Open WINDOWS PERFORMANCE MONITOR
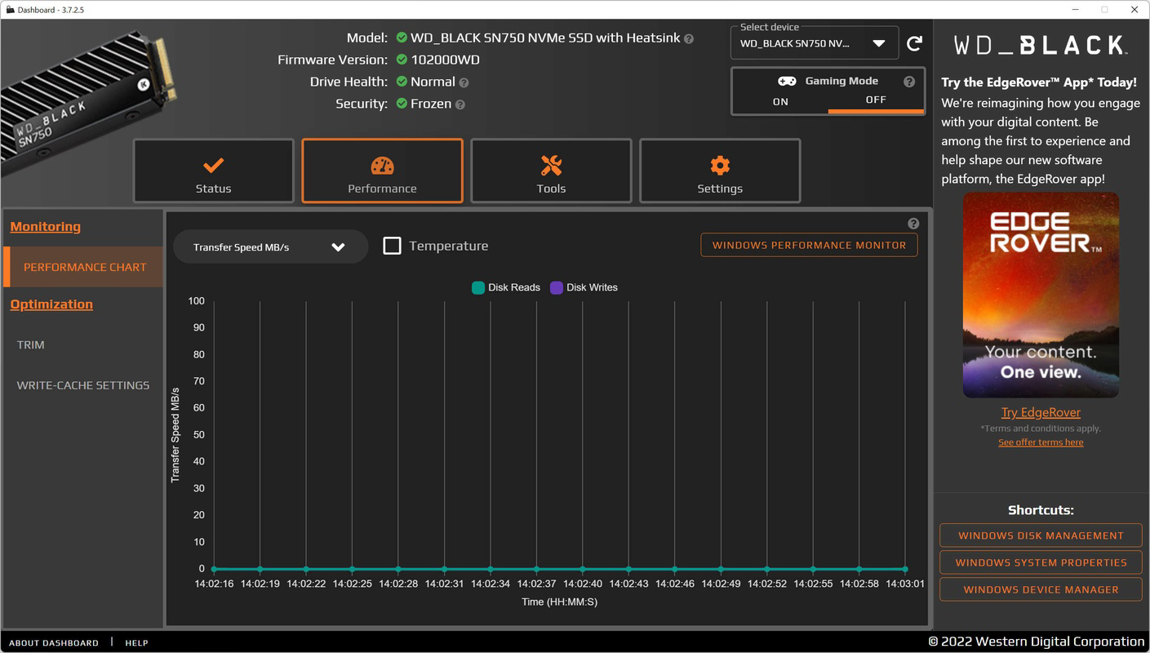This screenshot has height=653, width=1150. [x=809, y=245]
